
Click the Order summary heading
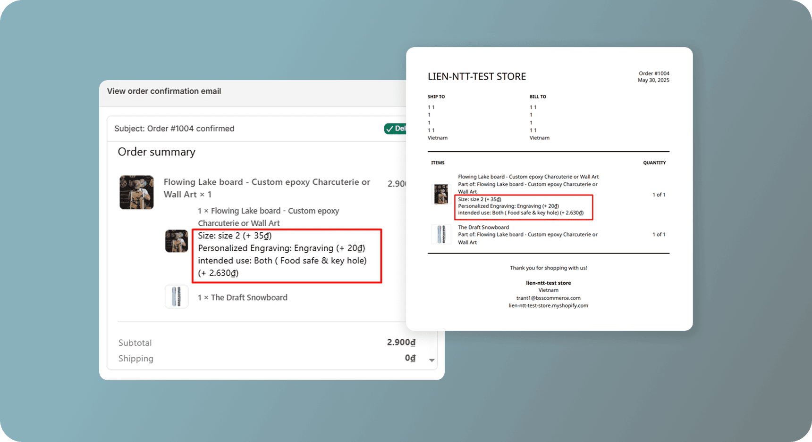pyautogui.click(x=156, y=152)
